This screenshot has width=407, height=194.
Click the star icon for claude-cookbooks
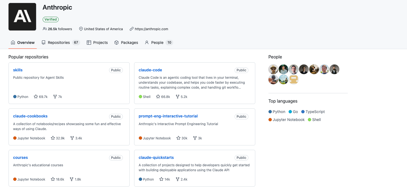(x=53, y=138)
